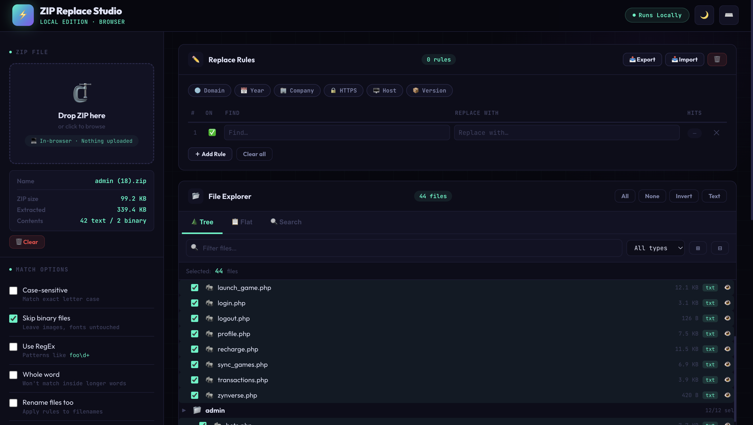Uncheck recharge.php in file list

tap(194, 349)
